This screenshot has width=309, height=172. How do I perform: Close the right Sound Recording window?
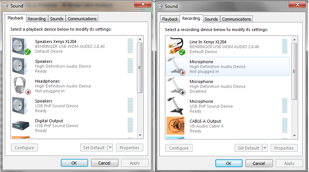(298, 4)
